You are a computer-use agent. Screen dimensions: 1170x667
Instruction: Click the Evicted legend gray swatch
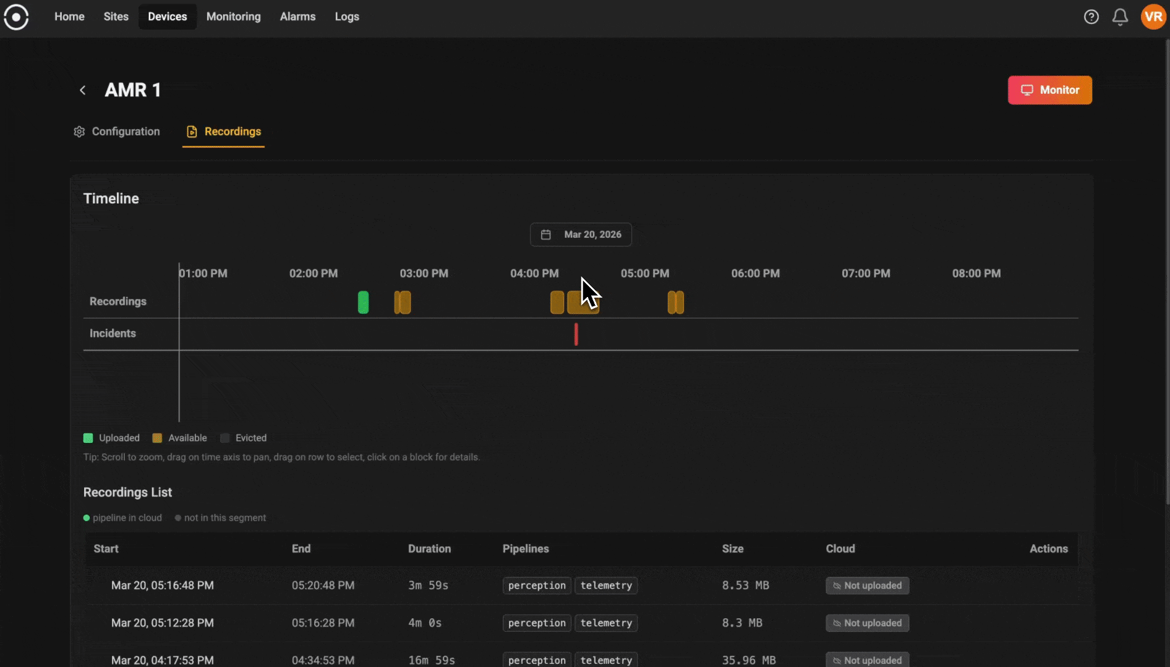point(224,438)
